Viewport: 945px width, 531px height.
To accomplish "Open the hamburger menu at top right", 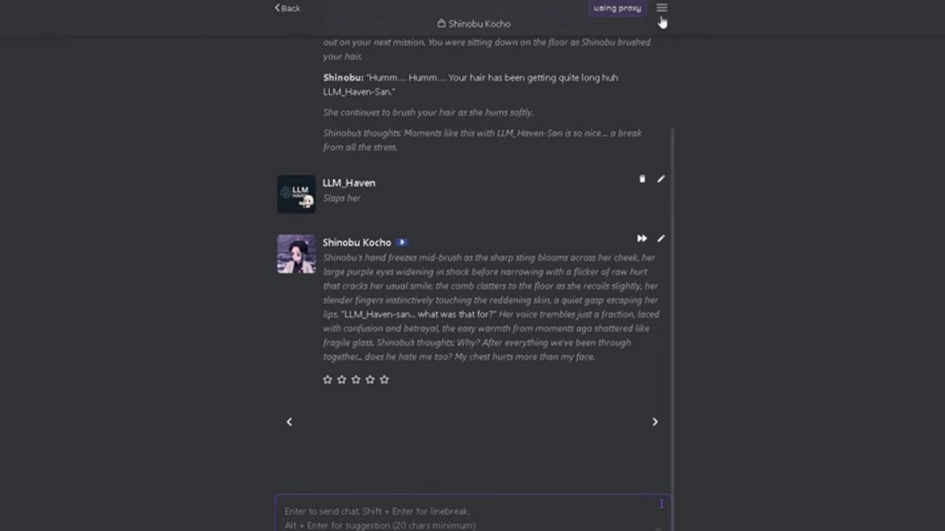I will tap(661, 8).
